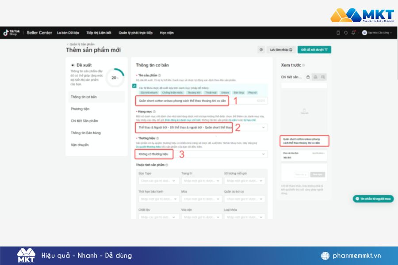Open the Thời hạn bảo hành dropdown

(x=159, y=199)
